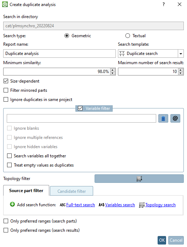Switch to the Candidate filter tab

pos(72,191)
